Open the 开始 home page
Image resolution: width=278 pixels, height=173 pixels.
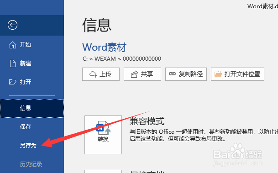[x=32, y=44]
